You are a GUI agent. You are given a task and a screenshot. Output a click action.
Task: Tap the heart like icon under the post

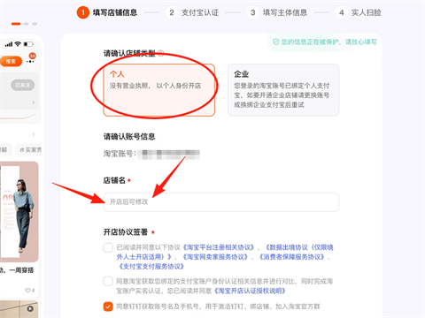[27, 291]
